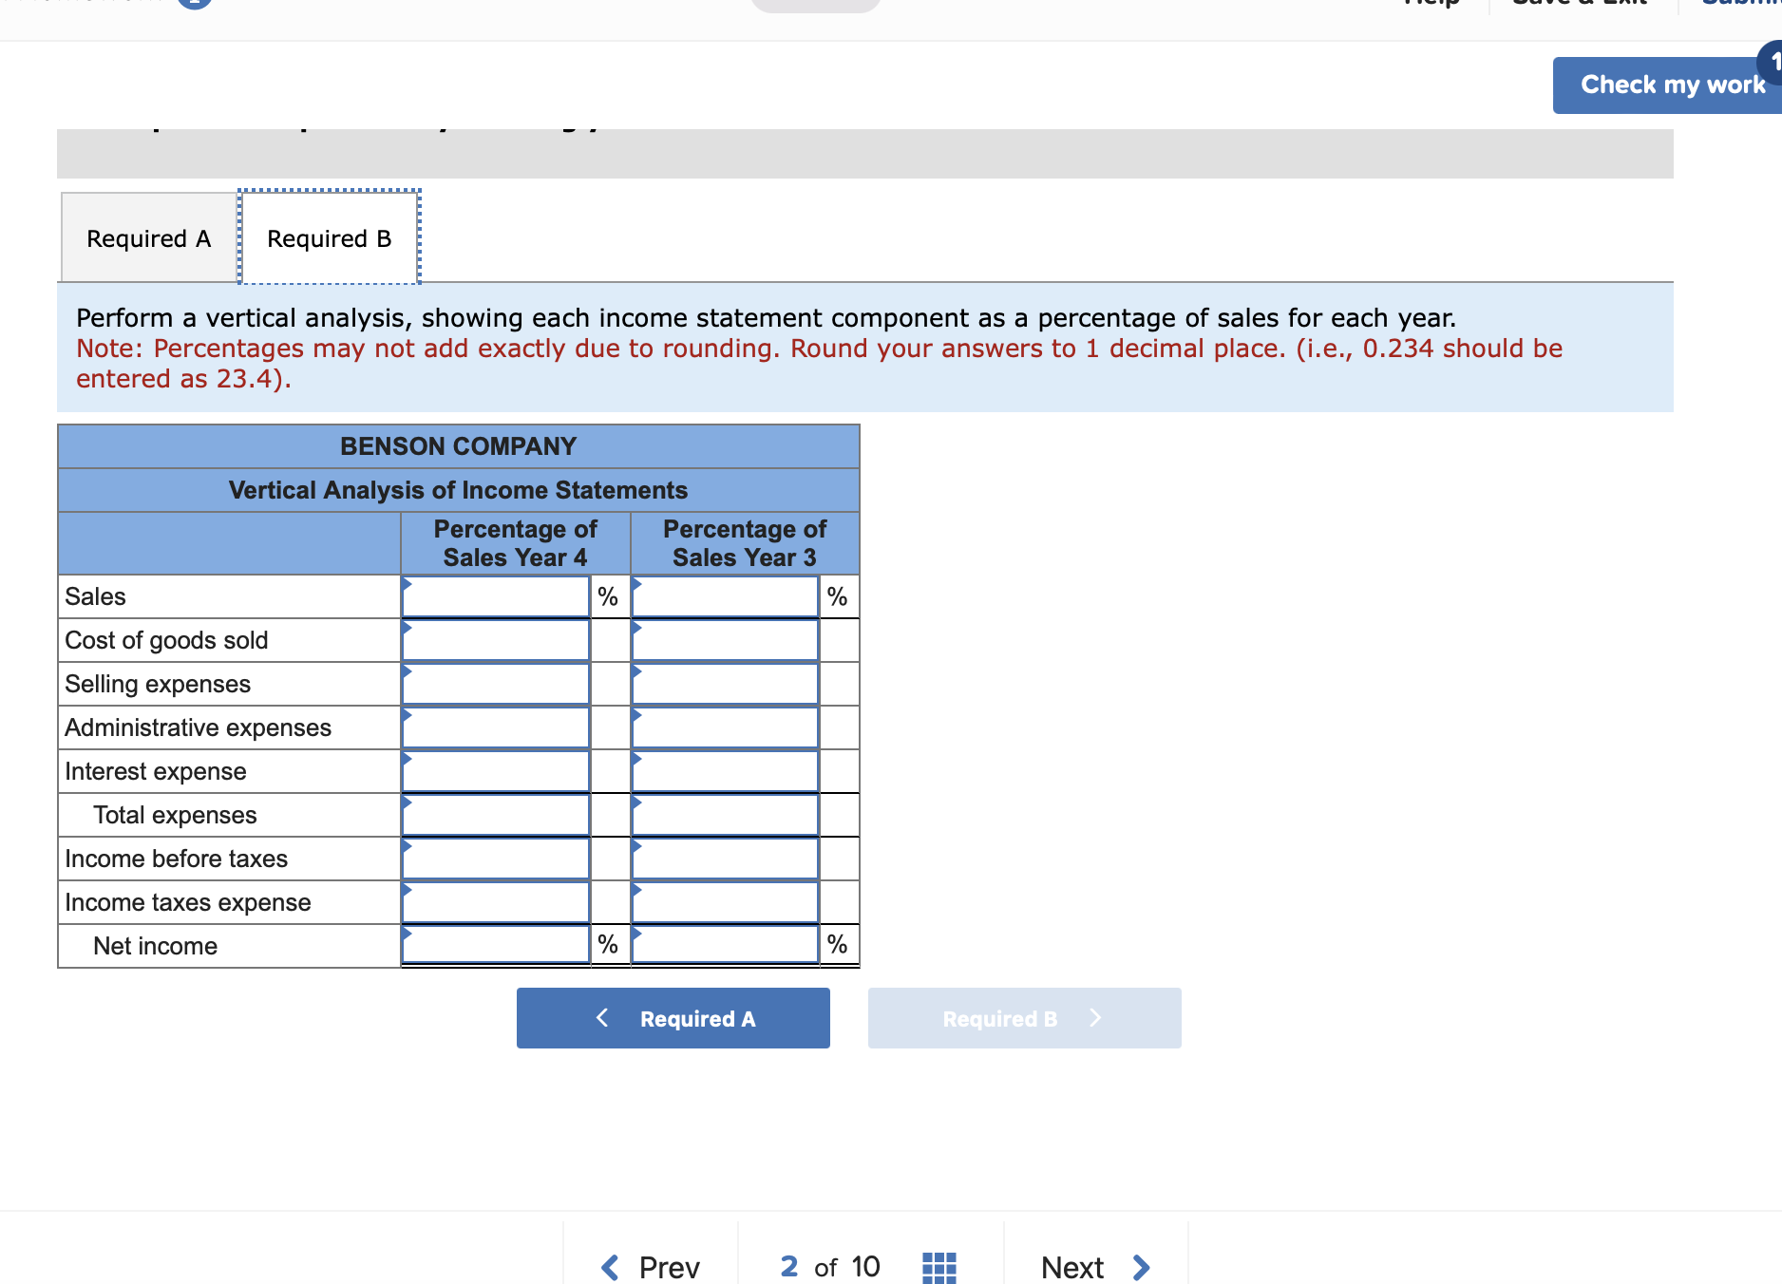Switch to the Required B tab
This screenshot has height=1284, width=1782.
[x=328, y=237]
